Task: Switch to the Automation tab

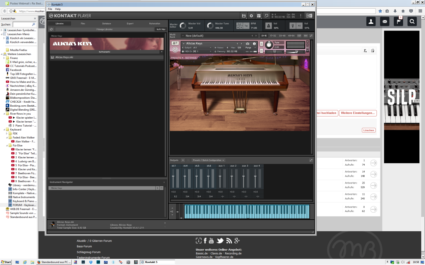Action: [x=155, y=24]
